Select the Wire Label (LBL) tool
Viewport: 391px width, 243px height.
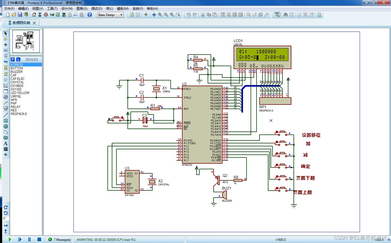(x=6, y=50)
